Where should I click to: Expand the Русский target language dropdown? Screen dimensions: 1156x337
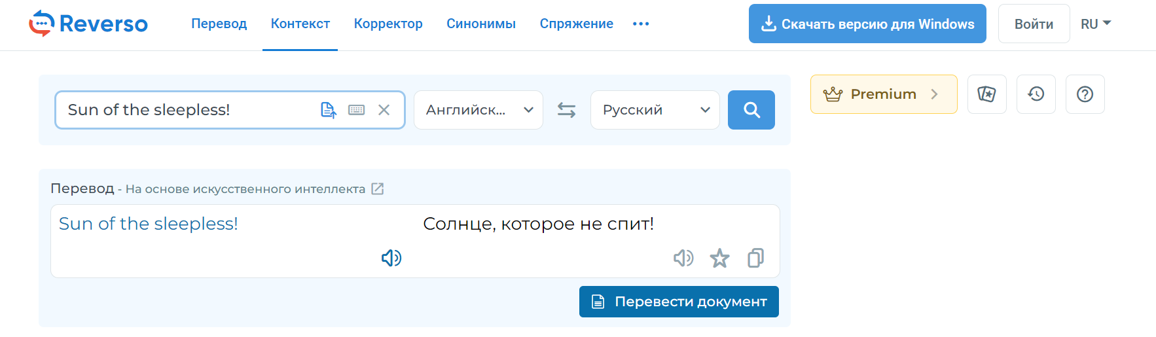click(x=655, y=110)
